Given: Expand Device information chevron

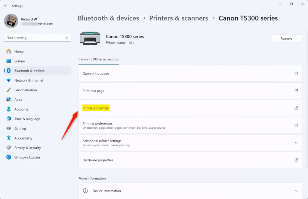Looking at the screenshot, I should coord(296,191).
